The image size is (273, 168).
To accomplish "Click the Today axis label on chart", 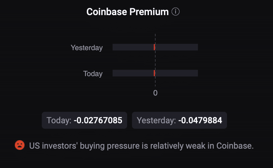I will 93,73.
